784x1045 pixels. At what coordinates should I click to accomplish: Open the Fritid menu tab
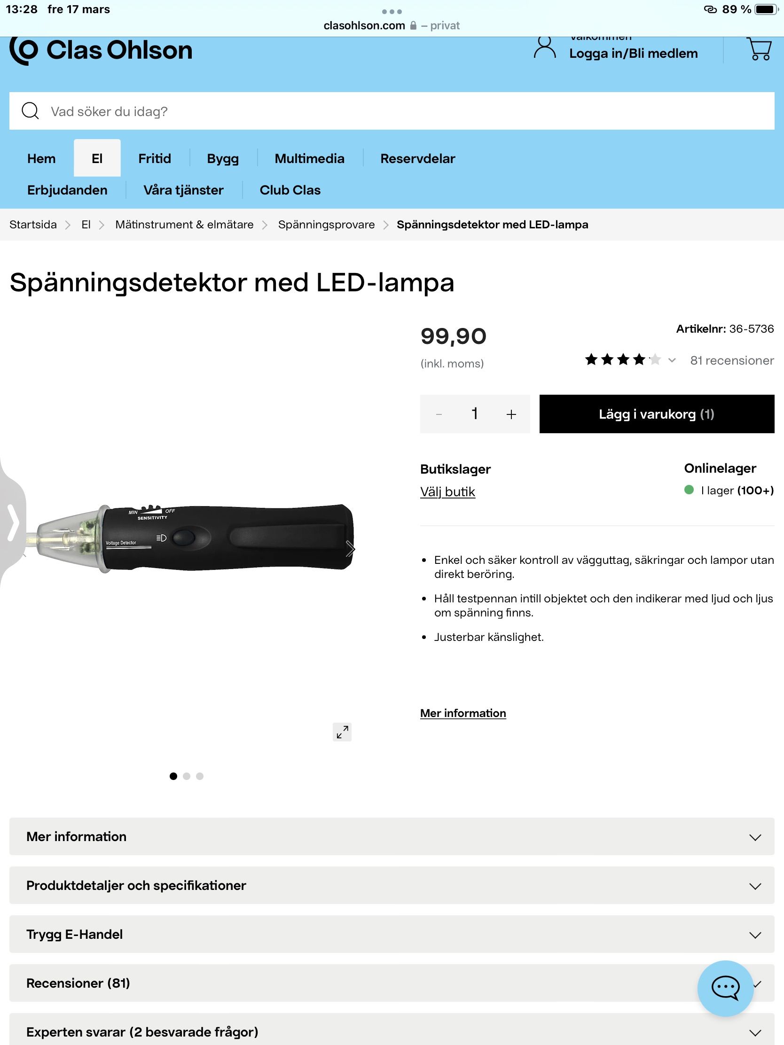[x=155, y=158]
